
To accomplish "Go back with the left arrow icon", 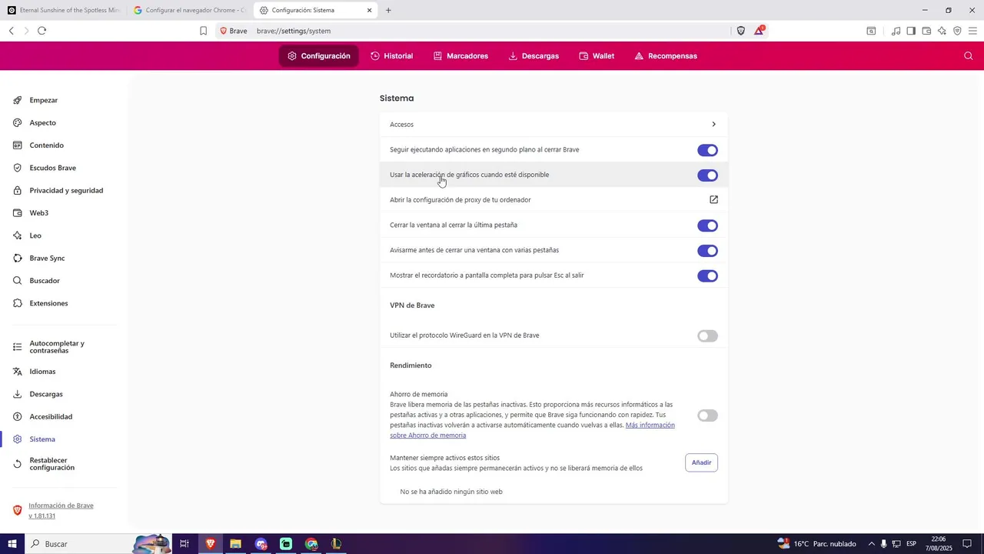I will click(x=12, y=31).
